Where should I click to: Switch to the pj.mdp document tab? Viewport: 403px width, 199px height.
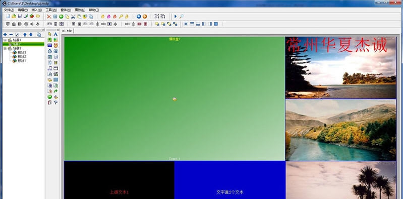coord(67,31)
